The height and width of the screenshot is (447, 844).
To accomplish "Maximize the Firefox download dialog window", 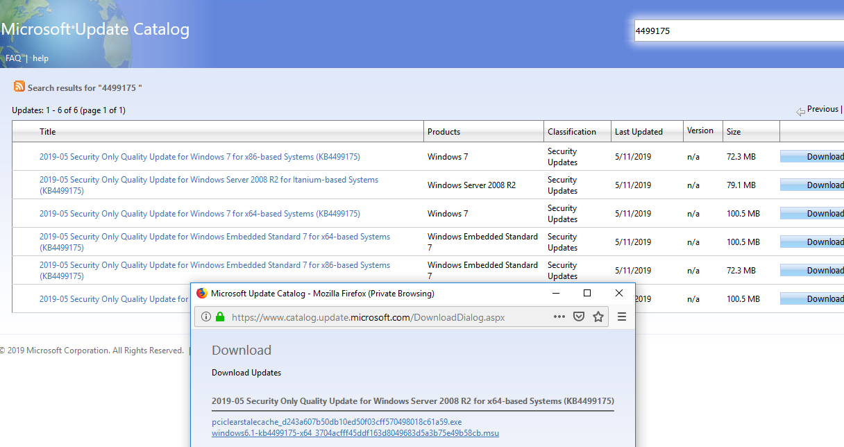I will [x=587, y=294].
